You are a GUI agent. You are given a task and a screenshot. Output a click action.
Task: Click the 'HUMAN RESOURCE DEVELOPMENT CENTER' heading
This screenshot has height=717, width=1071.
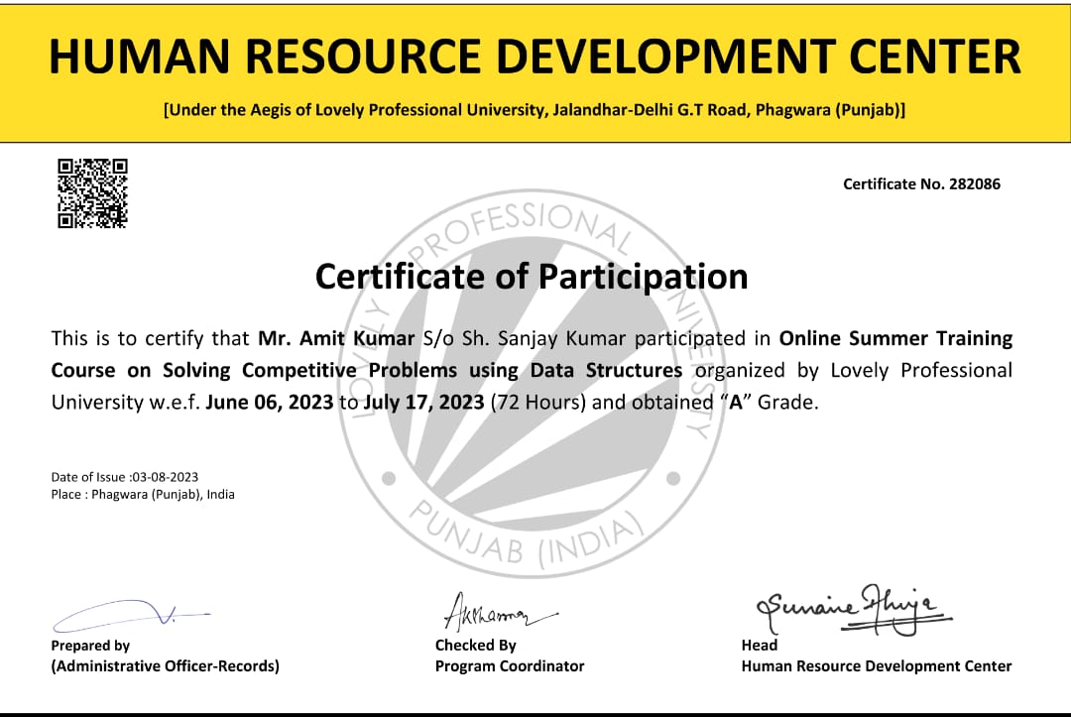(535, 56)
